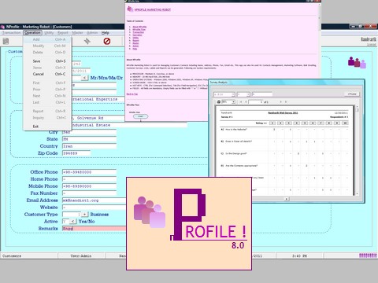Click the NProfile app icon in title bar
378x283 pixels.
(x=2, y=27)
